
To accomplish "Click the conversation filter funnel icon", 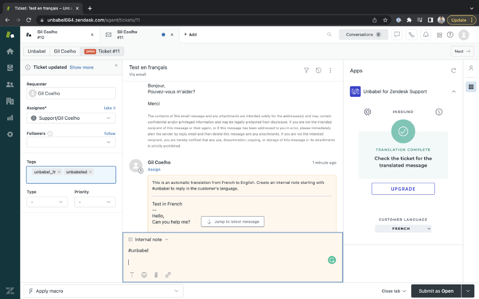I will (x=306, y=70).
